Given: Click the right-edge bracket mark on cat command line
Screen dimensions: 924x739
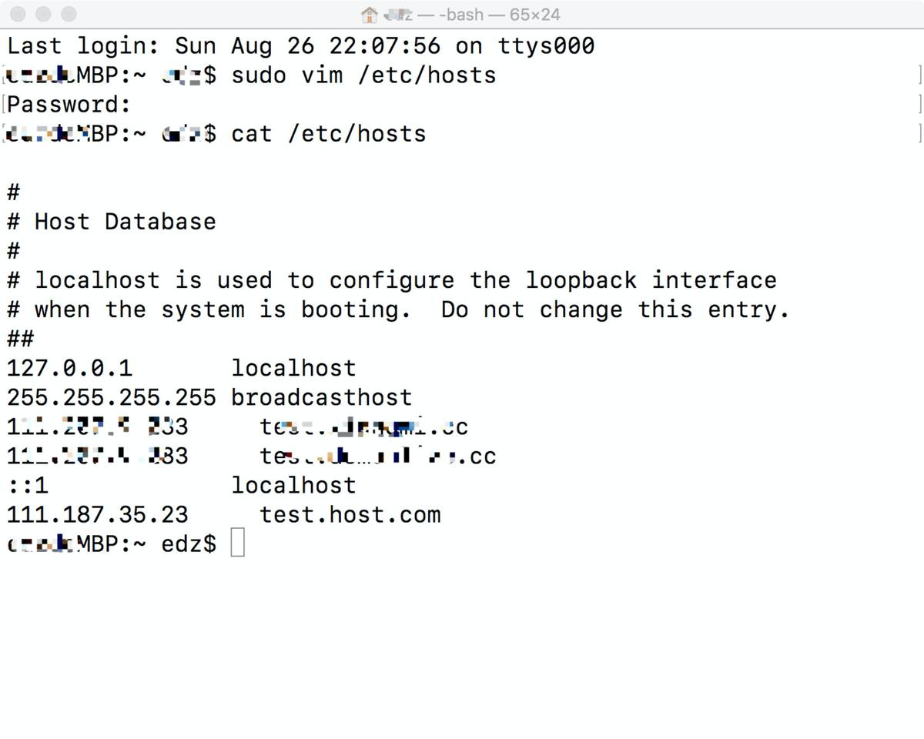Looking at the screenshot, I should [919, 133].
